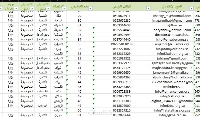Open the filter dropdown for البريد الالكتروني column
The width and height of the screenshot is (200, 117).
(x=191, y=8)
